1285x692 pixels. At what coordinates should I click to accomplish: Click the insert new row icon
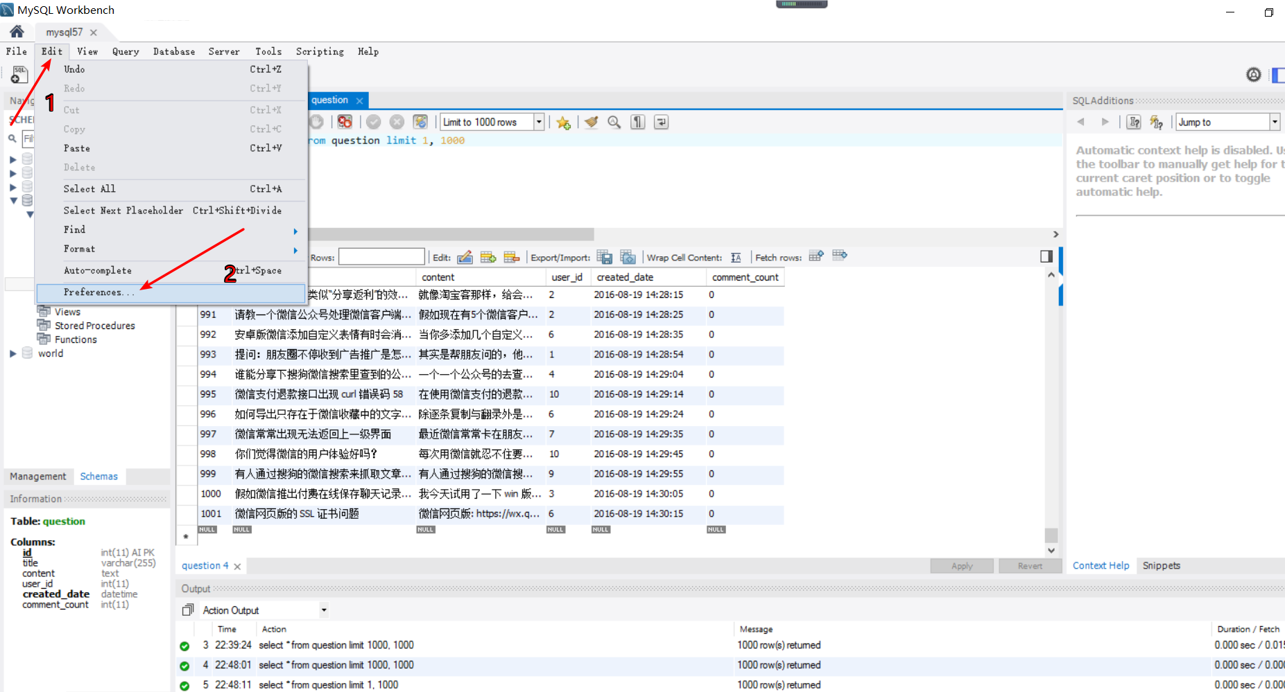click(488, 257)
